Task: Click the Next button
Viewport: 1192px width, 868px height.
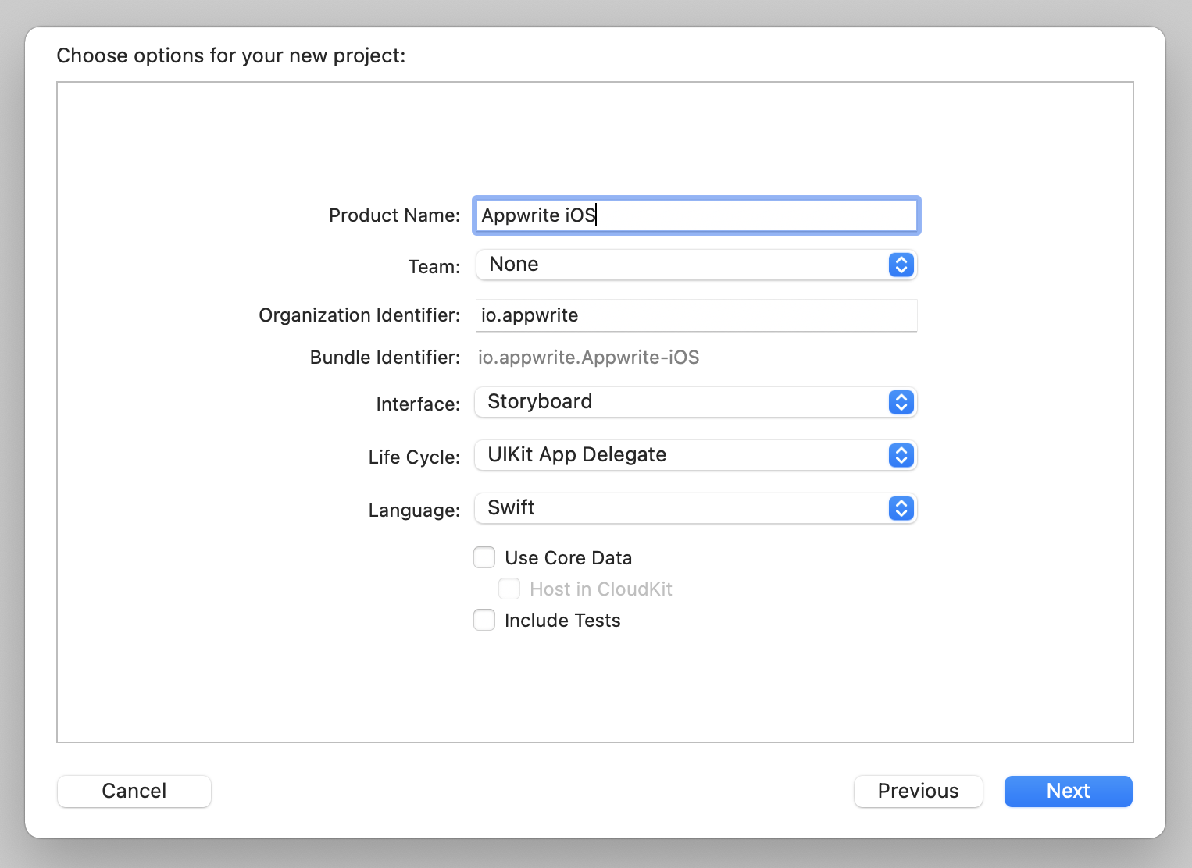Action: coord(1068,791)
